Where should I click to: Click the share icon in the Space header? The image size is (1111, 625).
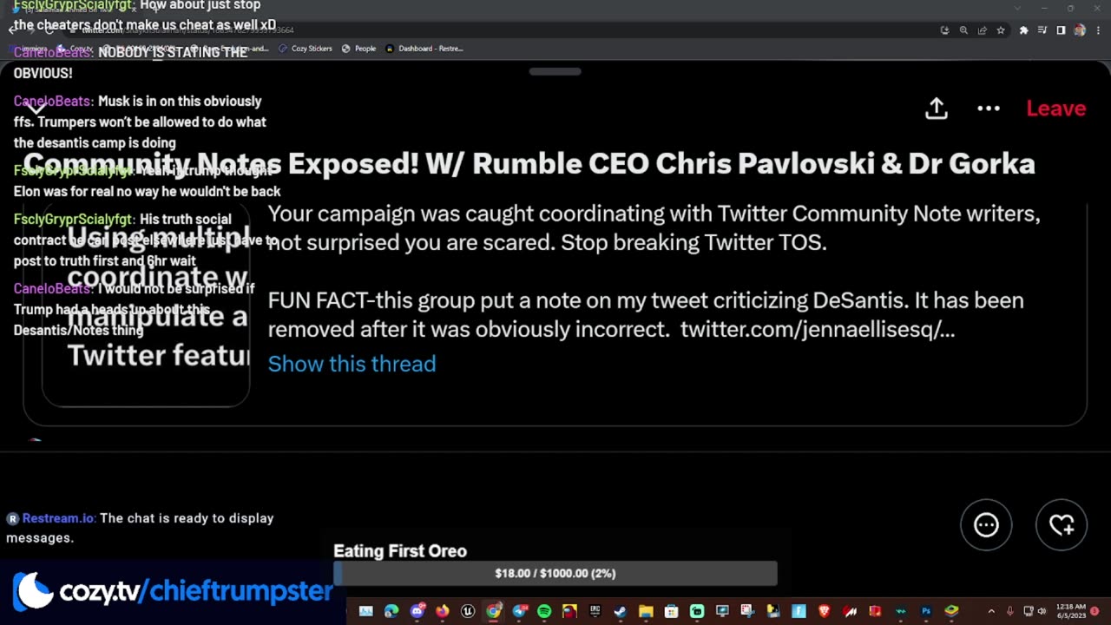pos(936,109)
